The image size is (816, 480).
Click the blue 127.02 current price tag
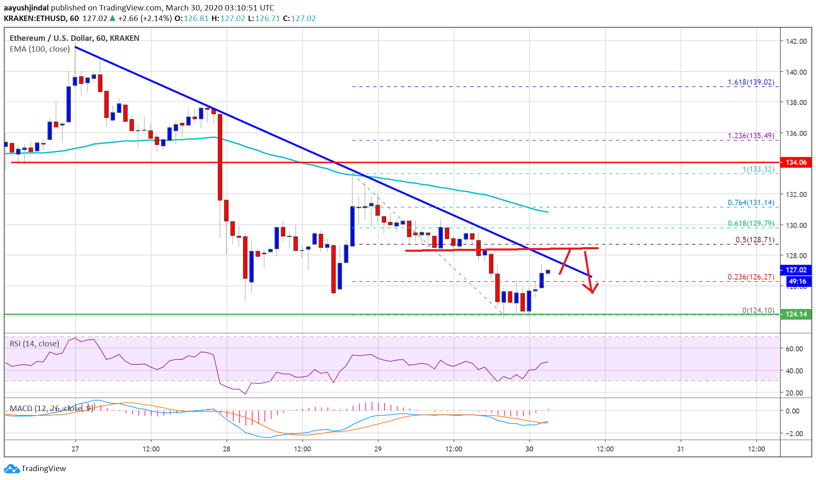click(796, 270)
